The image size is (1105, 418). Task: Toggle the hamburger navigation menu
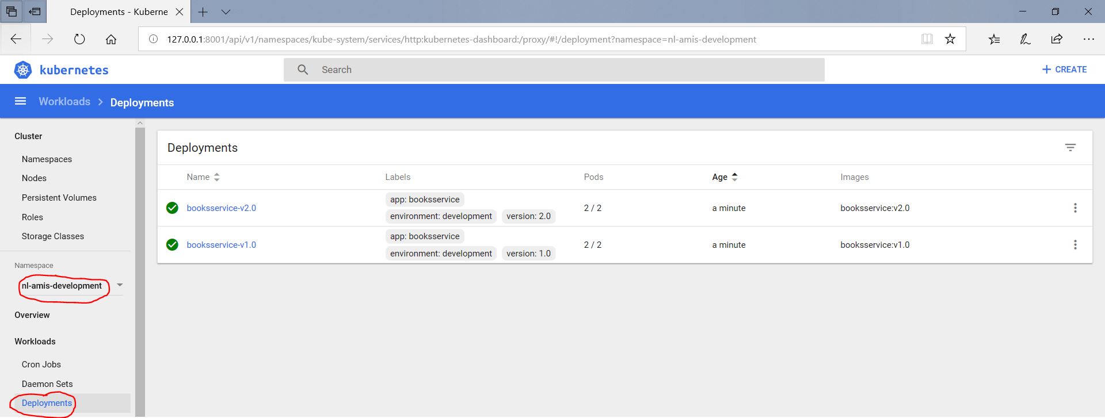(x=20, y=102)
